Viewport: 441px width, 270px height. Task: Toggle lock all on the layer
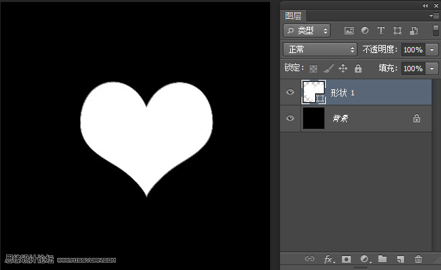pyautogui.click(x=358, y=69)
